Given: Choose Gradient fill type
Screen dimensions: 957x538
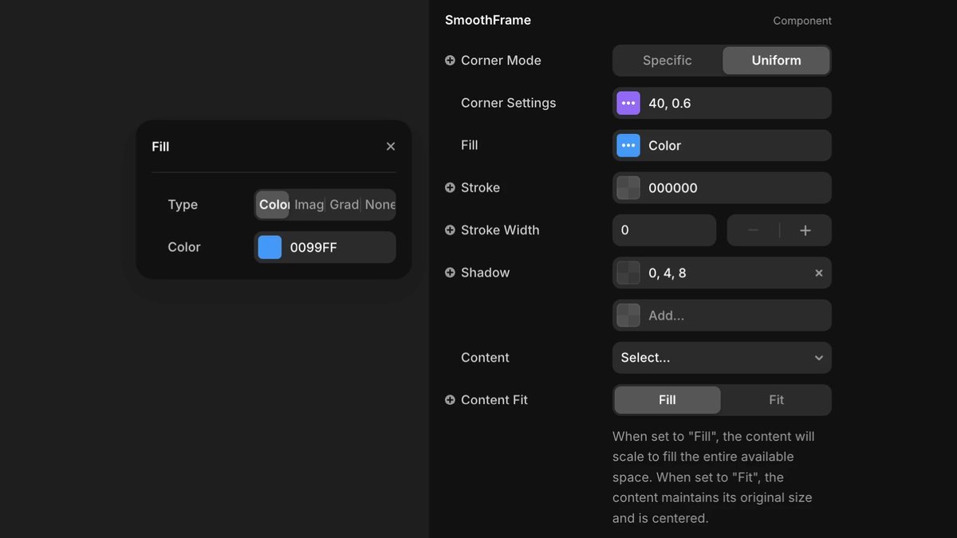Looking at the screenshot, I should (344, 205).
